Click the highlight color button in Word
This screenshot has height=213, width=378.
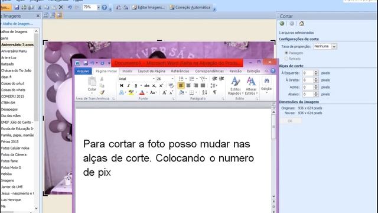point(131,92)
